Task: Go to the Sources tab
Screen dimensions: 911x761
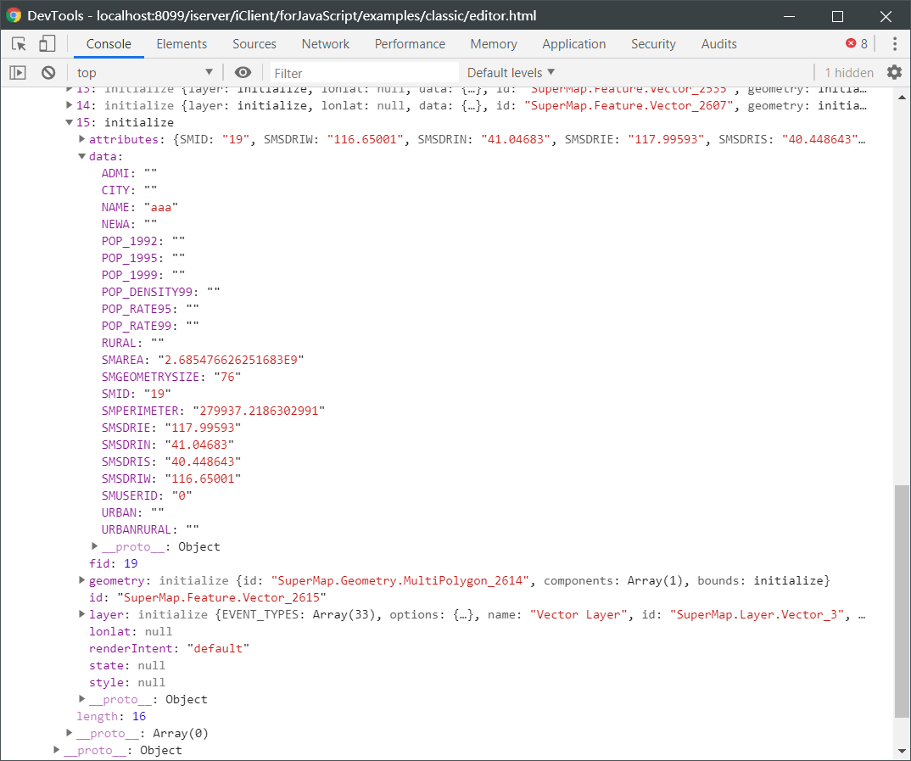Action: click(x=254, y=44)
